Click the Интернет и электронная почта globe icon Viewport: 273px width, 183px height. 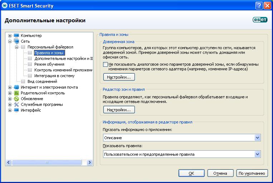pos(16,87)
